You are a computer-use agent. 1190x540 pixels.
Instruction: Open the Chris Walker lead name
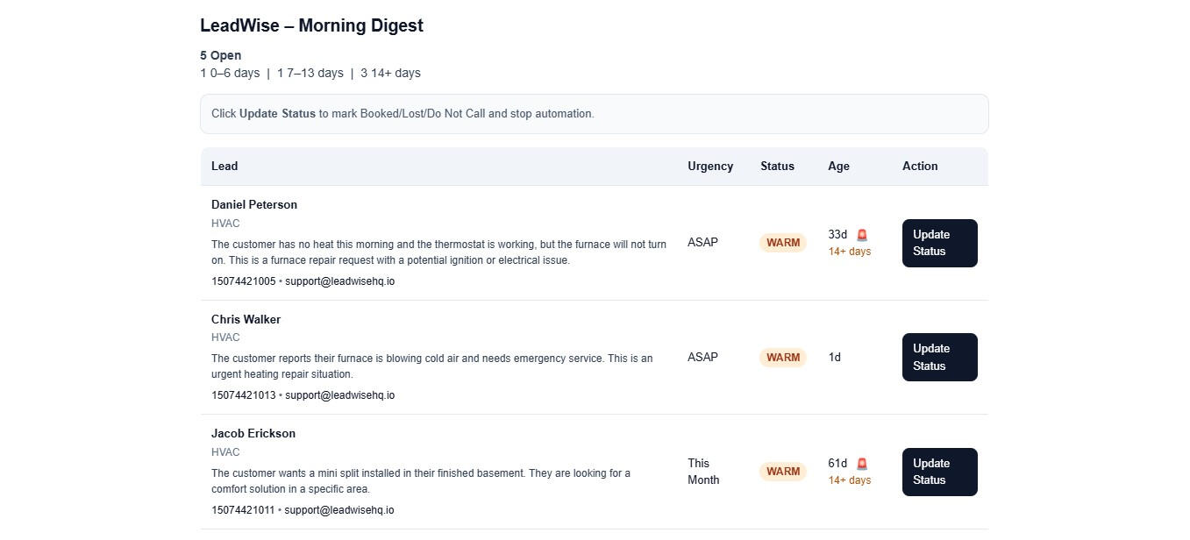[x=246, y=320]
